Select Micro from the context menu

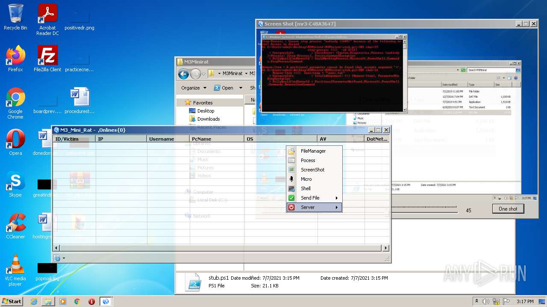coord(314,179)
